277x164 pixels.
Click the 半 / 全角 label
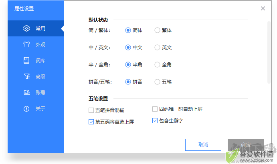[x=99, y=65]
